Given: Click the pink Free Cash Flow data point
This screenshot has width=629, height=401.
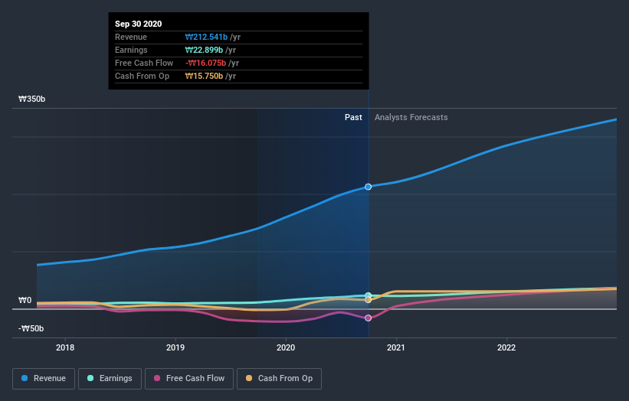Looking at the screenshot, I should (x=369, y=318).
